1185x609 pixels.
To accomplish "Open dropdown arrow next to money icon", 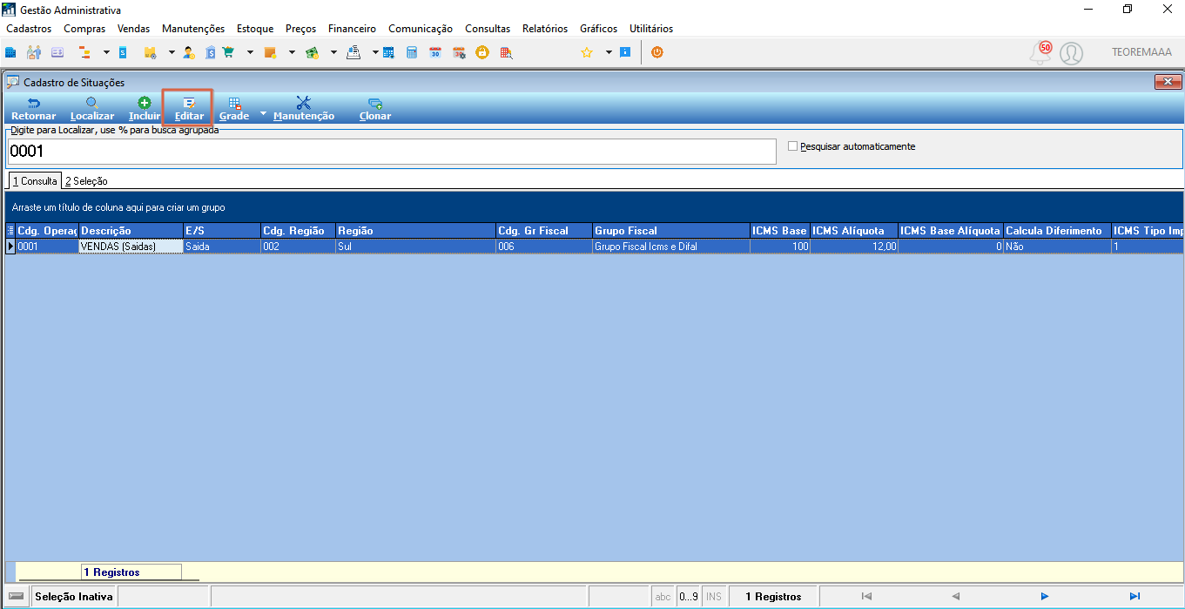I will pos(333,52).
